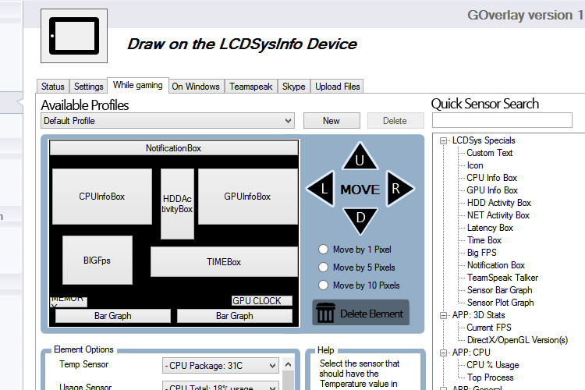Click the Move Up arrow
Viewport: 585px width, 390px height.
(x=360, y=157)
